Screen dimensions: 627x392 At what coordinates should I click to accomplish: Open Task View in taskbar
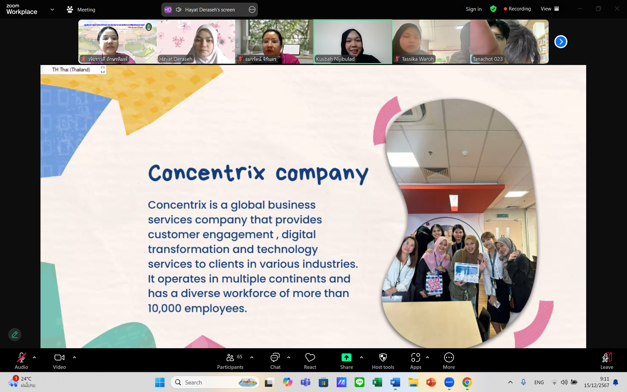coord(269,382)
